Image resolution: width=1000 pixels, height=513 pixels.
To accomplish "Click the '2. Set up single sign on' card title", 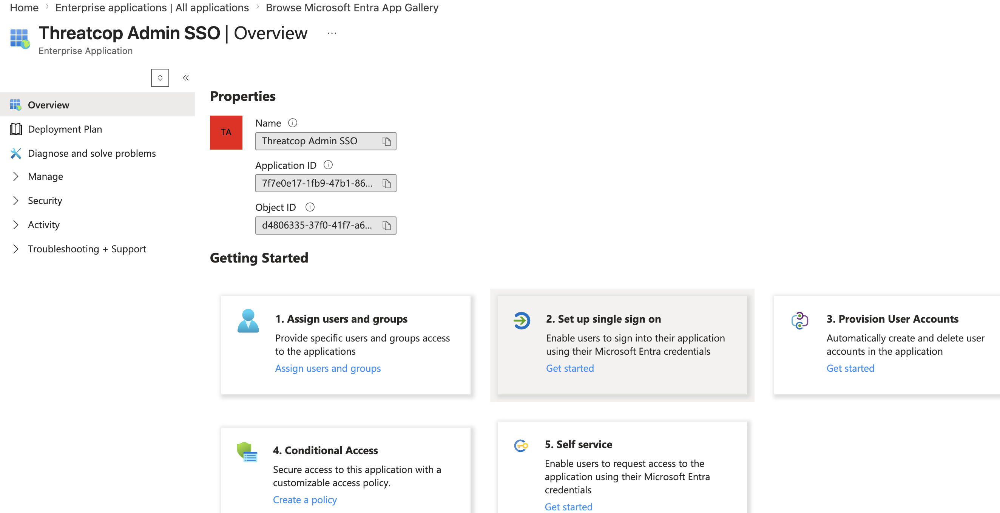I will 603,319.
